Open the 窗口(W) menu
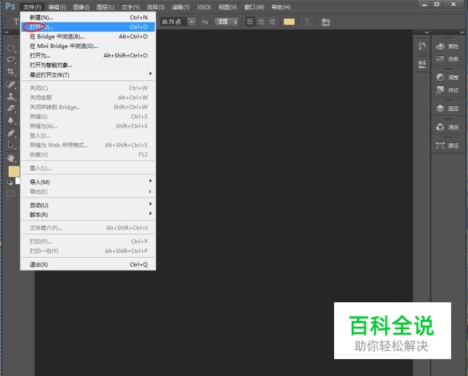Image resolution: width=468 pixels, height=376 pixels. [254, 7]
